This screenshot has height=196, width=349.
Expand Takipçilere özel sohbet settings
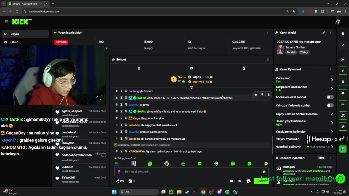332,88
